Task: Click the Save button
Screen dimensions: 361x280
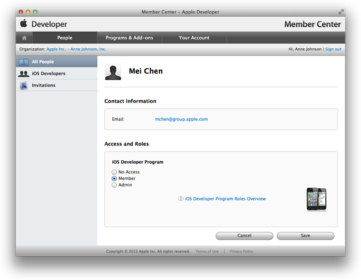Action: 306,236
